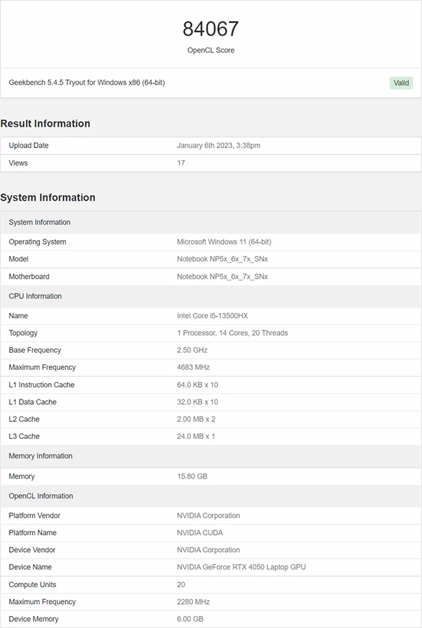Screen dimensions: 422x628
Task: Click the OpenCL Score label
Action: tap(211, 50)
